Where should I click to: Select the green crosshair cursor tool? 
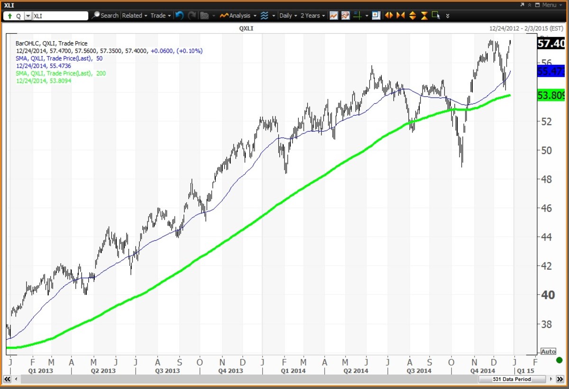tap(357, 16)
